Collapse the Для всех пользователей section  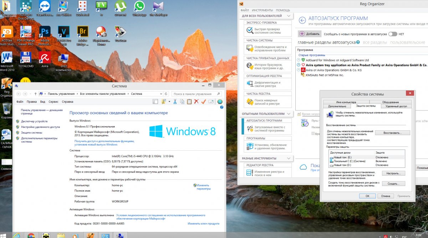[289, 16]
